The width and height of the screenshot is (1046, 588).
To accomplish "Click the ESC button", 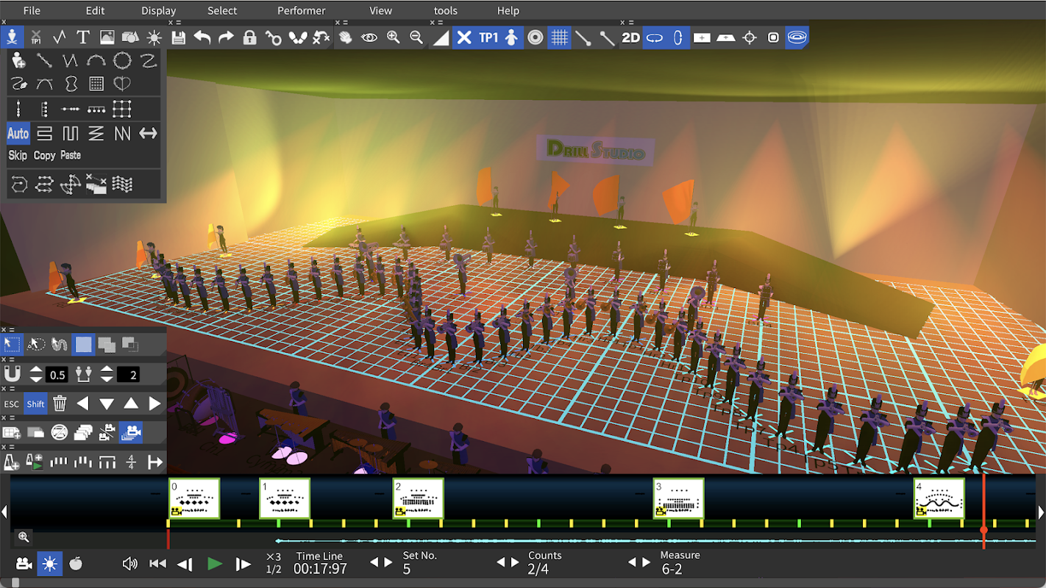I will point(12,404).
